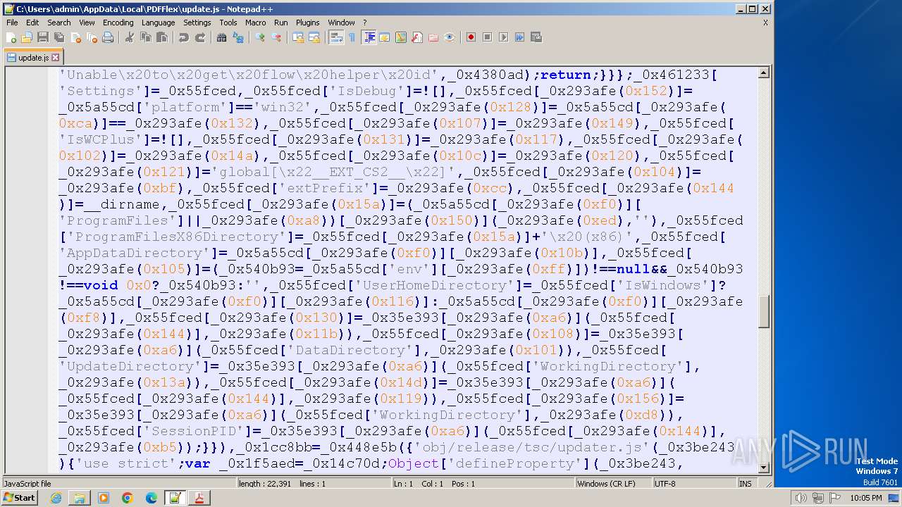The width and height of the screenshot is (902, 507).
Task: Open the Run menu
Action: (x=280, y=23)
